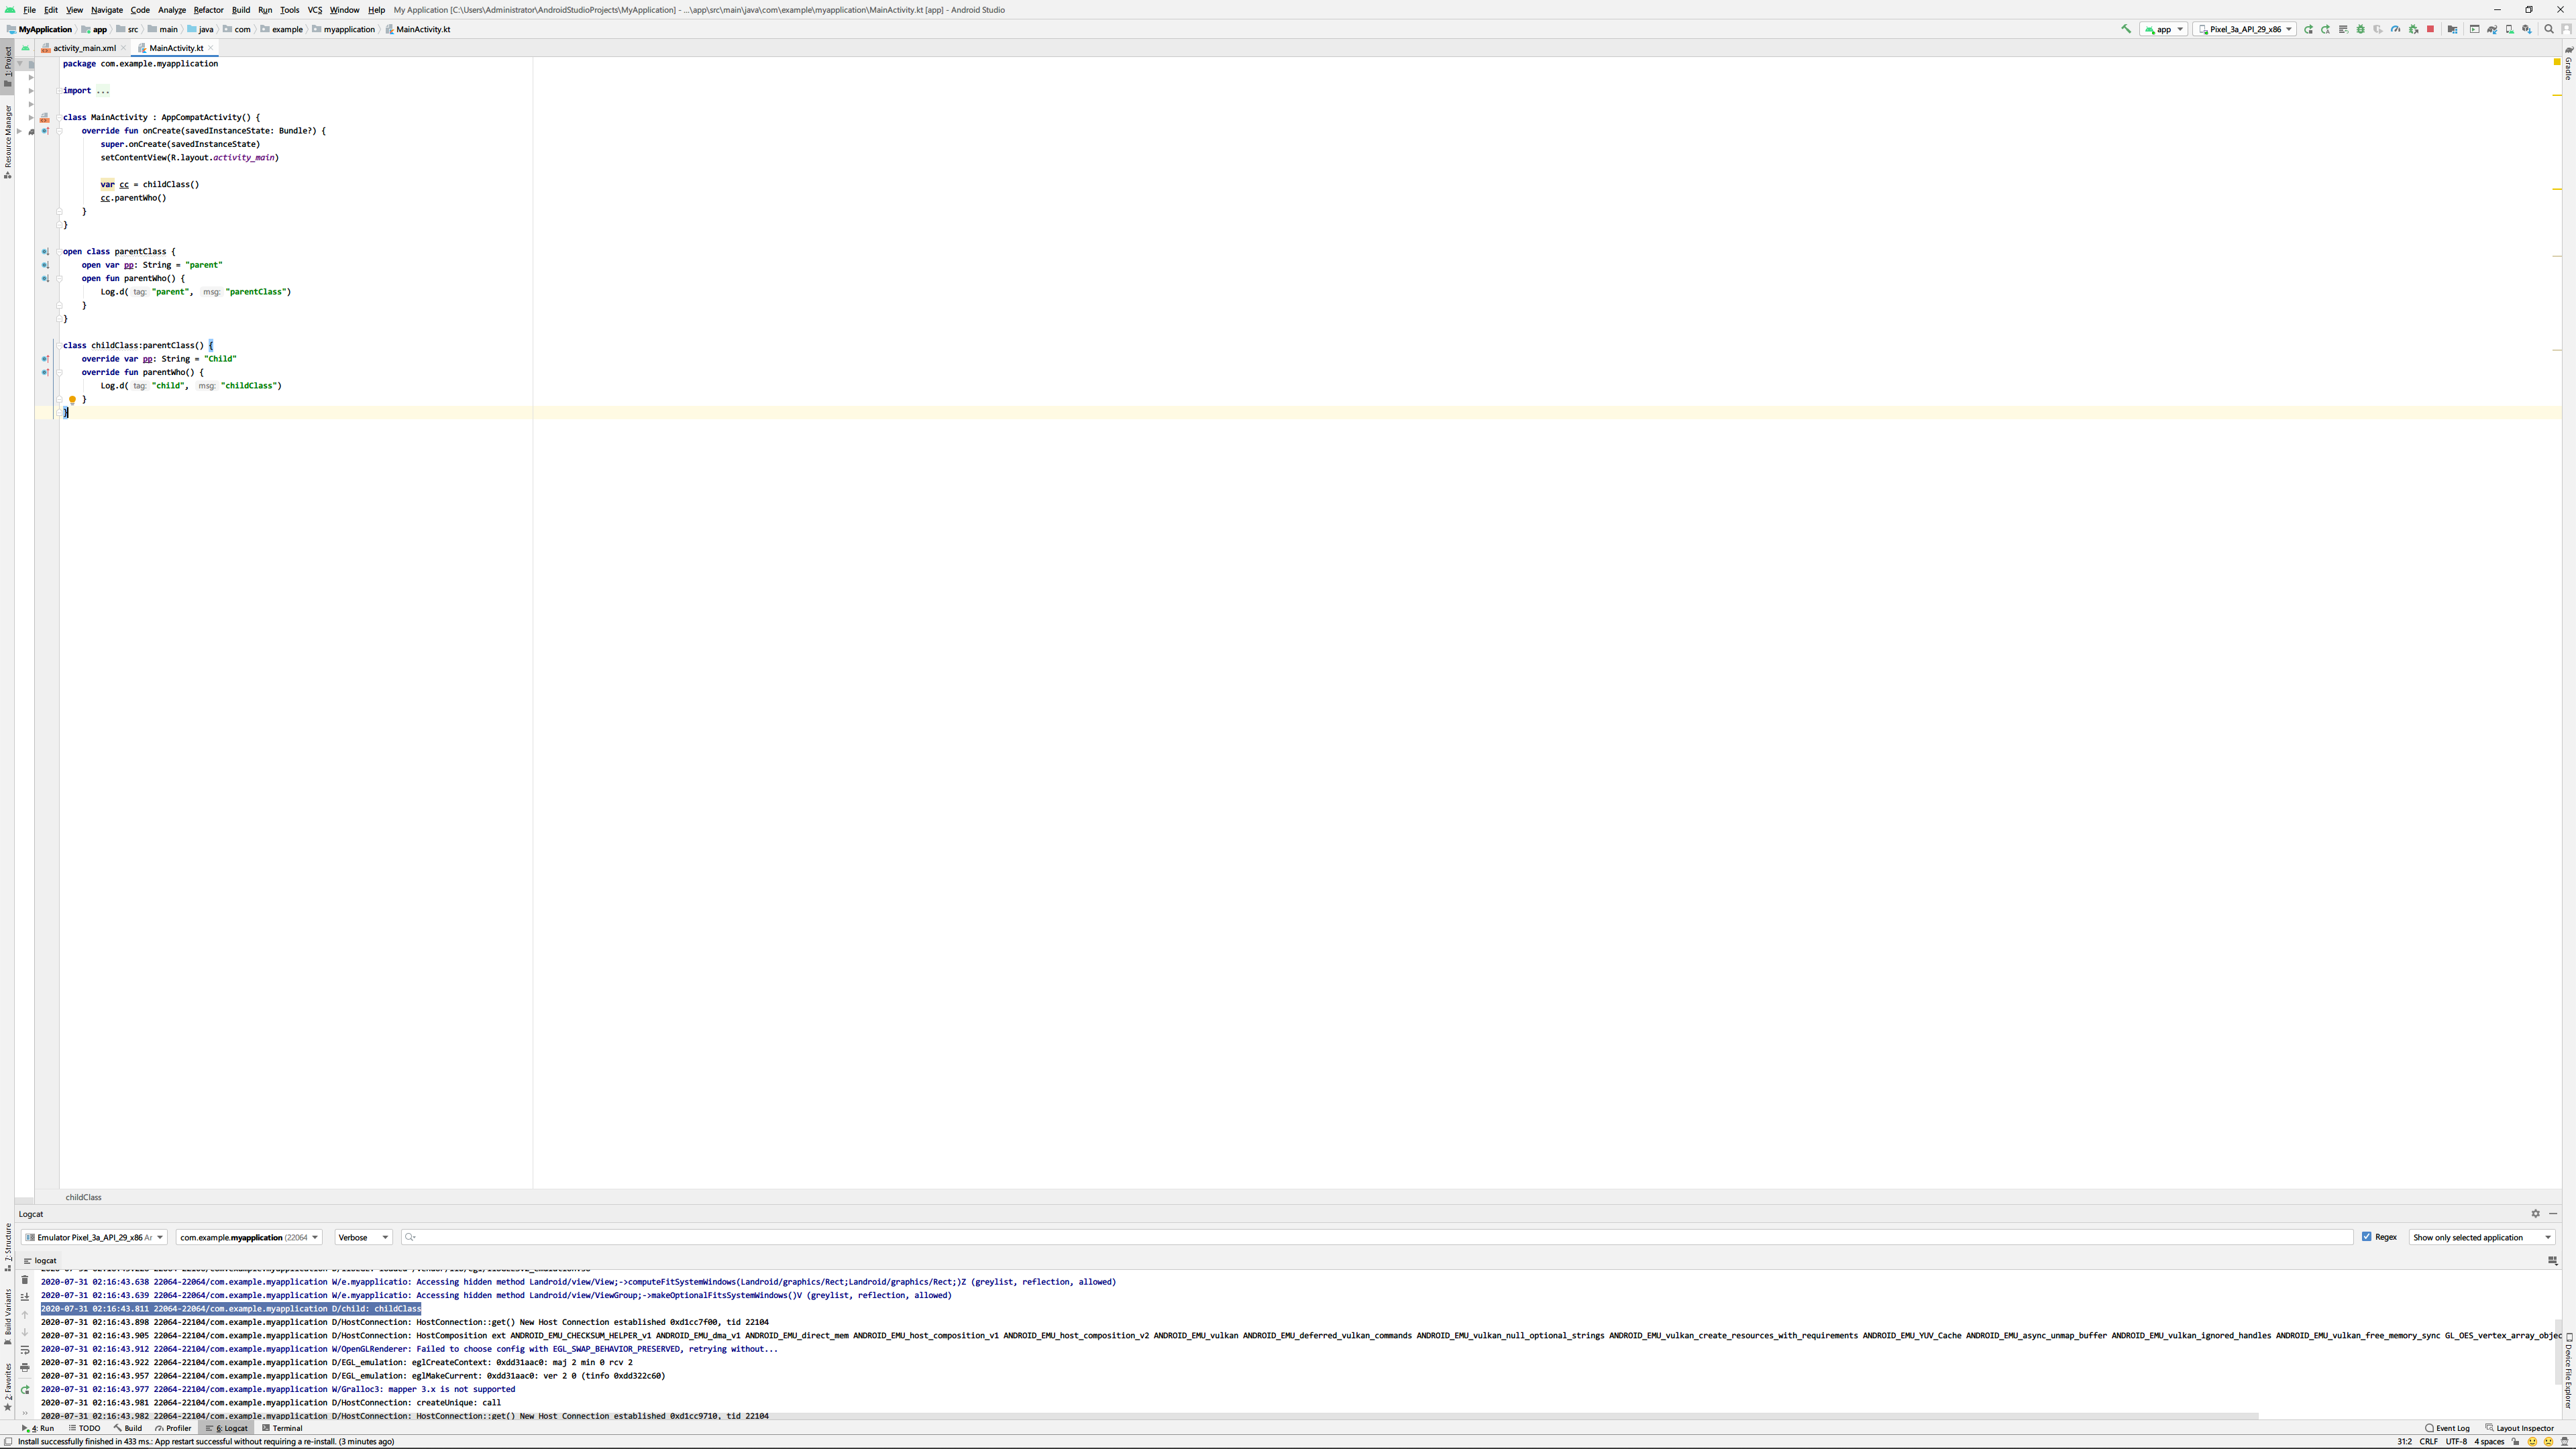Click the logcat print icon
This screenshot has height=1449, width=2576.
coord(25,1367)
